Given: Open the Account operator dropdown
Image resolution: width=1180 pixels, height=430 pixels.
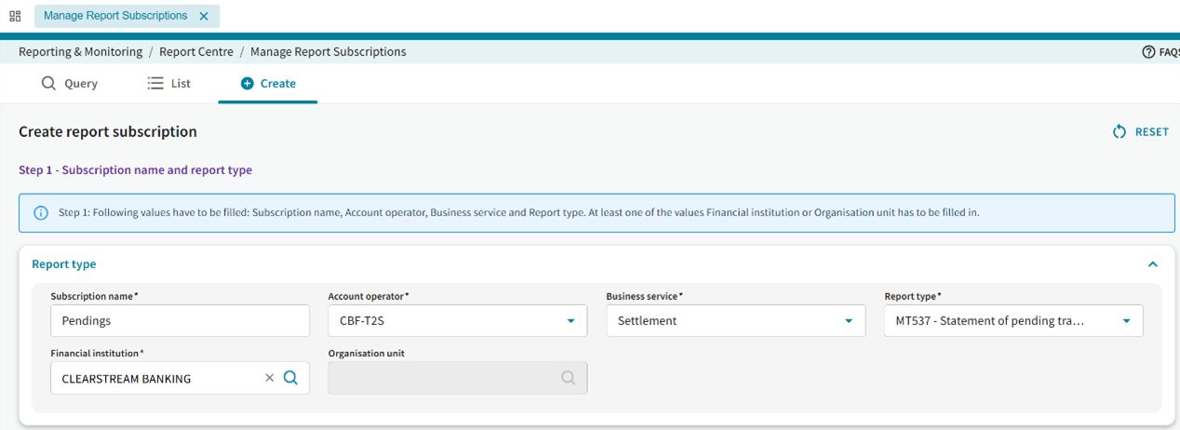Looking at the screenshot, I should tap(570, 321).
